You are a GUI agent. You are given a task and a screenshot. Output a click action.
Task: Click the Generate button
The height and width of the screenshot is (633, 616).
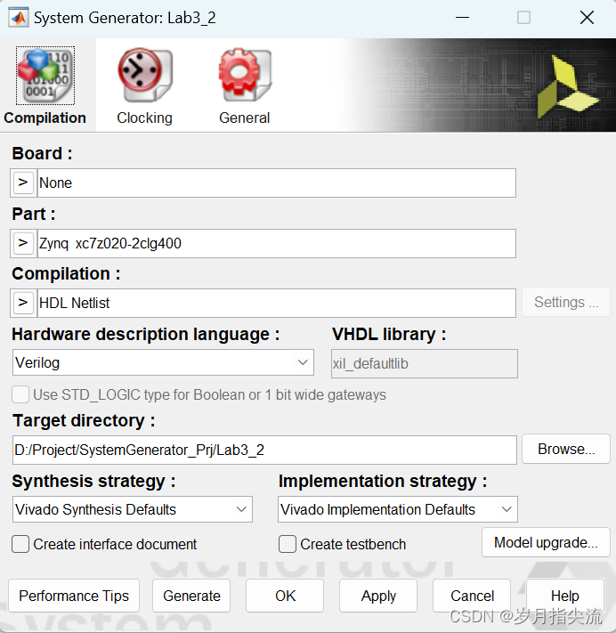(191, 596)
